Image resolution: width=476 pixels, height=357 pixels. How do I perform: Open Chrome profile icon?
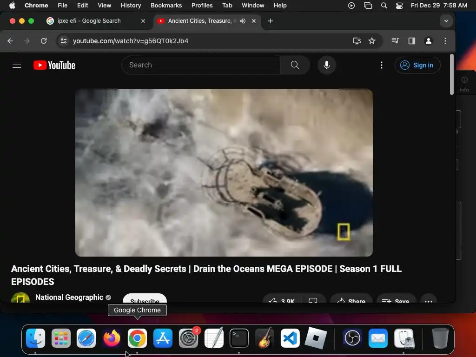[428, 41]
